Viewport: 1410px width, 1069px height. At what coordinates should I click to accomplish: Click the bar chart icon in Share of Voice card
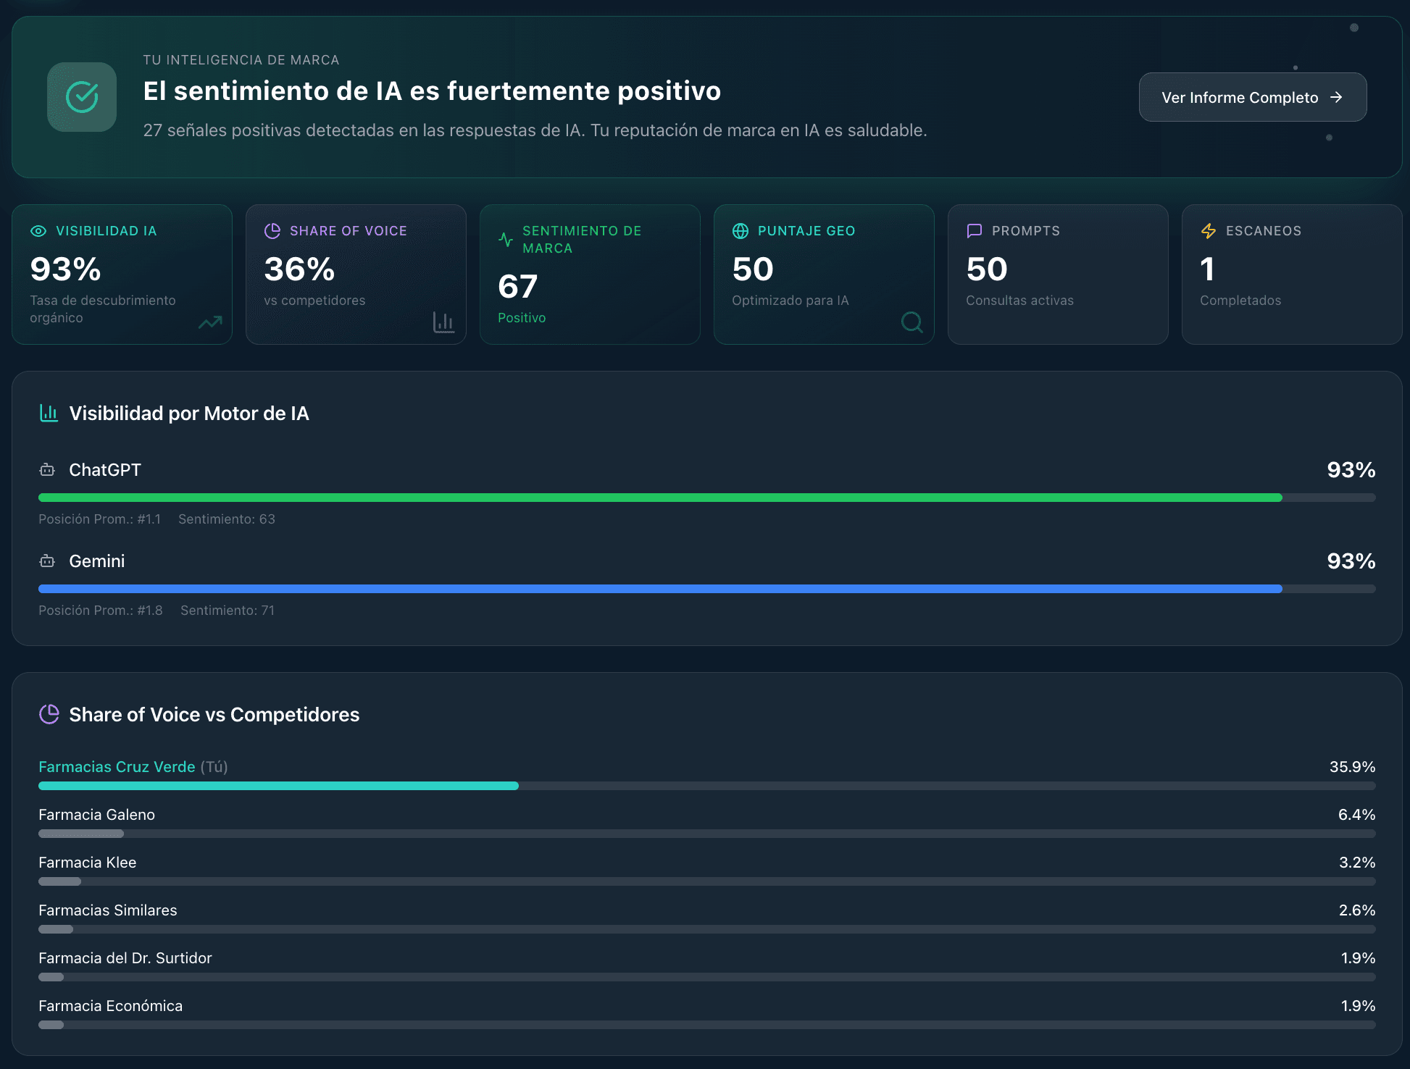[443, 322]
